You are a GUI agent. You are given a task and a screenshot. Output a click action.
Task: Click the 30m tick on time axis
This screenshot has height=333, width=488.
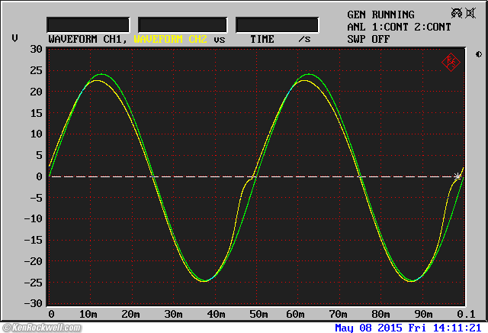point(173,314)
